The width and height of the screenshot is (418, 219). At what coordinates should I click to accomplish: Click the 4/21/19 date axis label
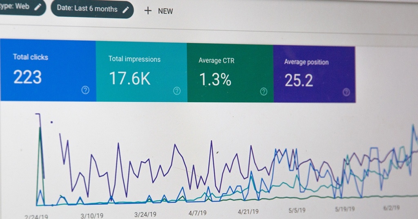[248, 212]
